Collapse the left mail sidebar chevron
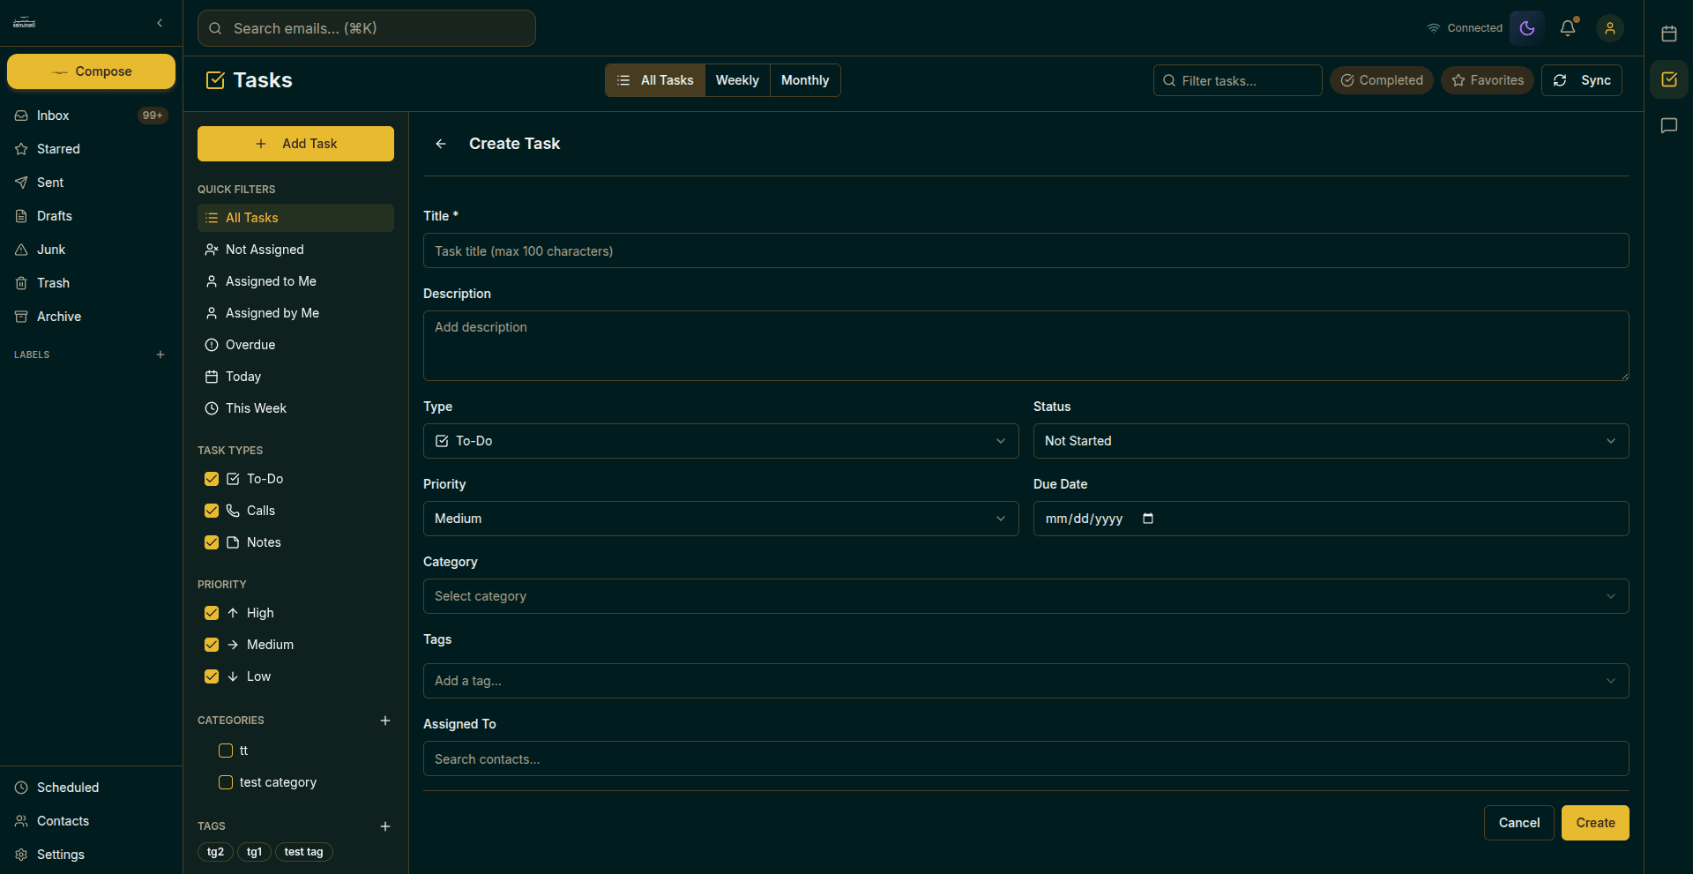Viewport: 1693px width, 874px height. tap(160, 23)
